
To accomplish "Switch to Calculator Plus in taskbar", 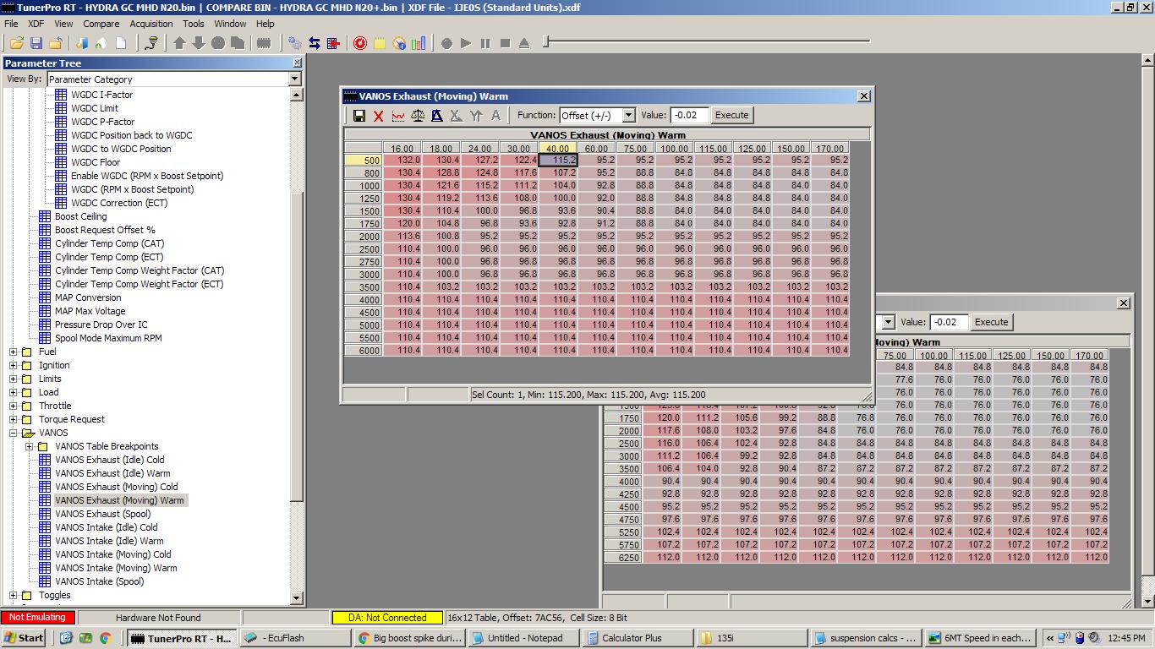I will (x=637, y=638).
